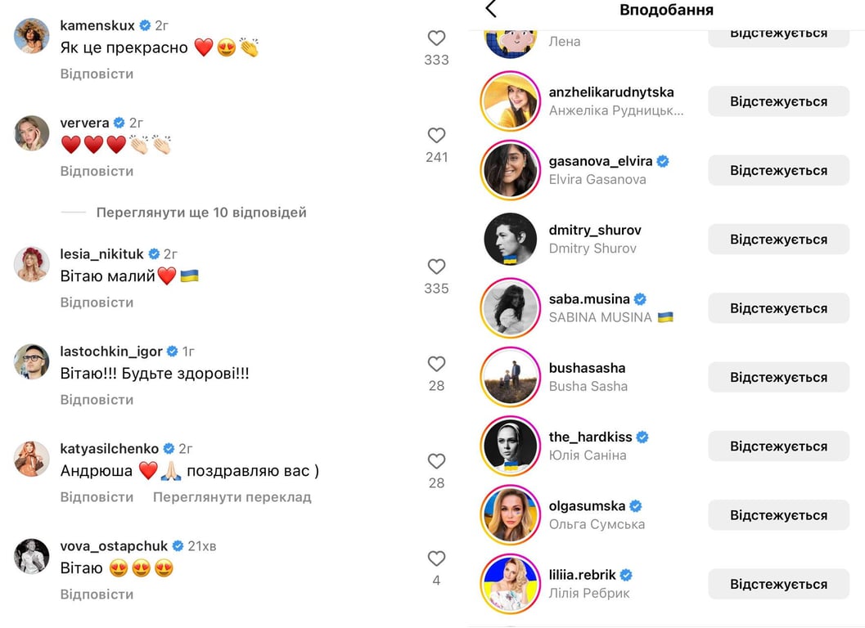Open kamenskux's profile avatar

tap(32, 36)
